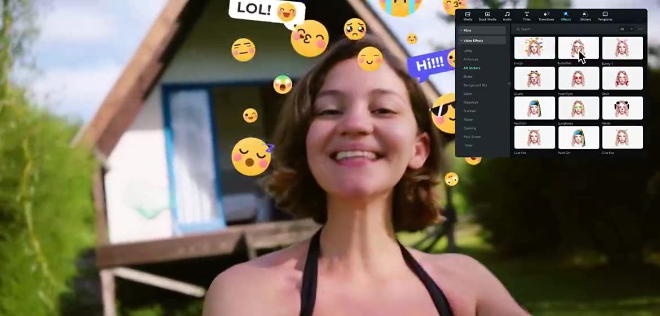This screenshot has height=316, width=660.
Task: Open the three-dot more options menu
Action: (x=640, y=29)
